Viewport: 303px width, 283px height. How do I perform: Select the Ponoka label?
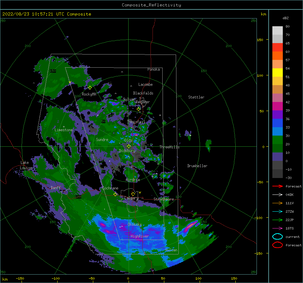point(154,69)
